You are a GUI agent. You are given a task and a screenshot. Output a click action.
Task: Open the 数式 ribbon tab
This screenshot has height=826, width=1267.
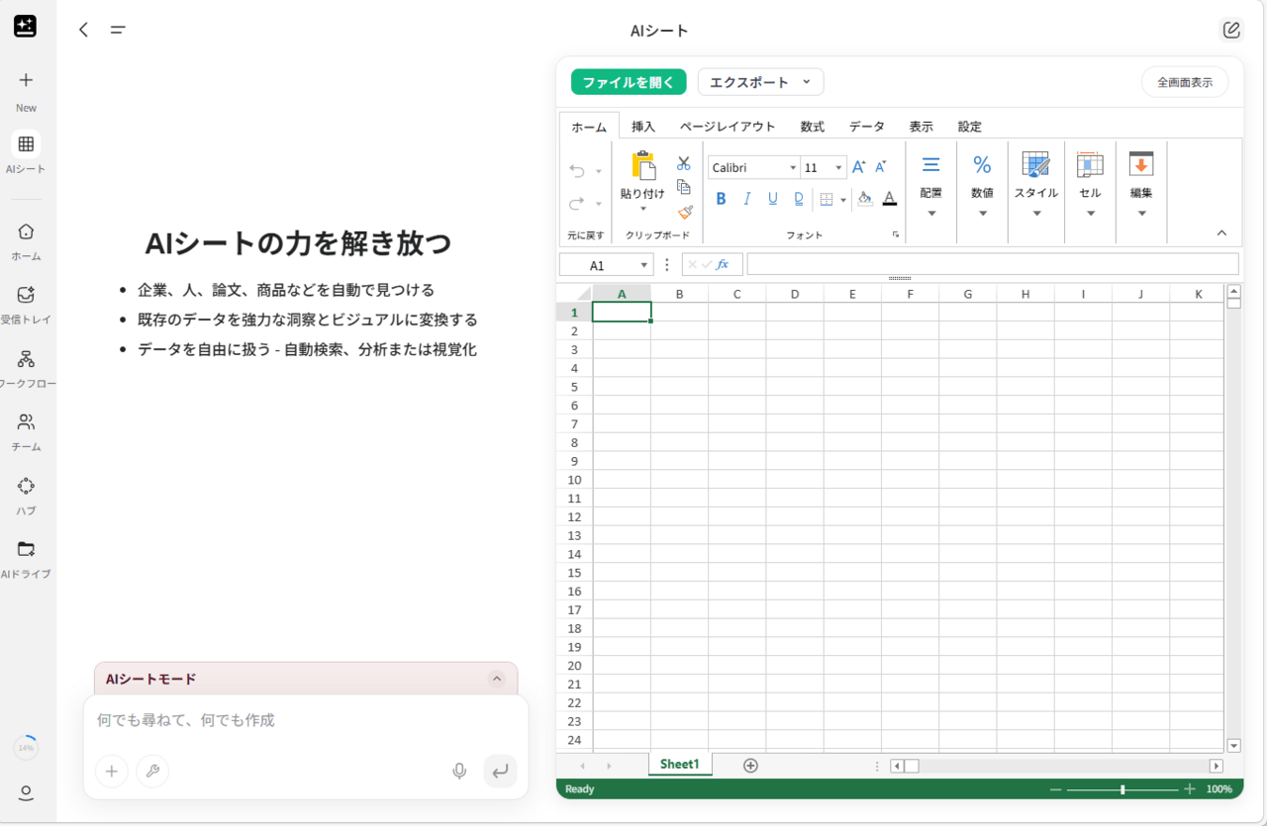[x=812, y=127]
